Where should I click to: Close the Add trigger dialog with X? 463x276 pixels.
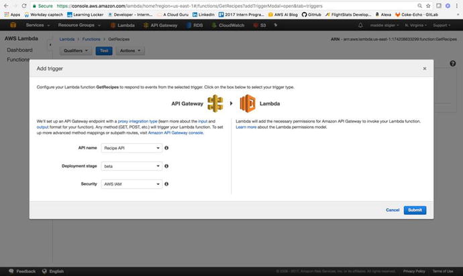(x=424, y=68)
